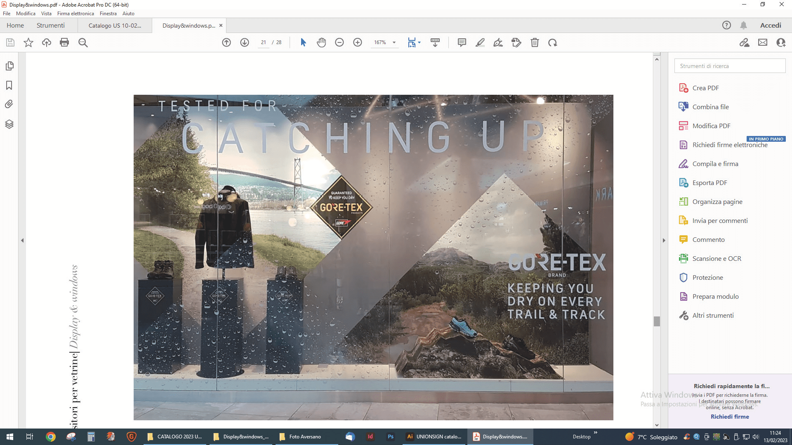Image resolution: width=792 pixels, height=445 pixels.
Task: Click the share with others person icon
Action: coord(781,42)
